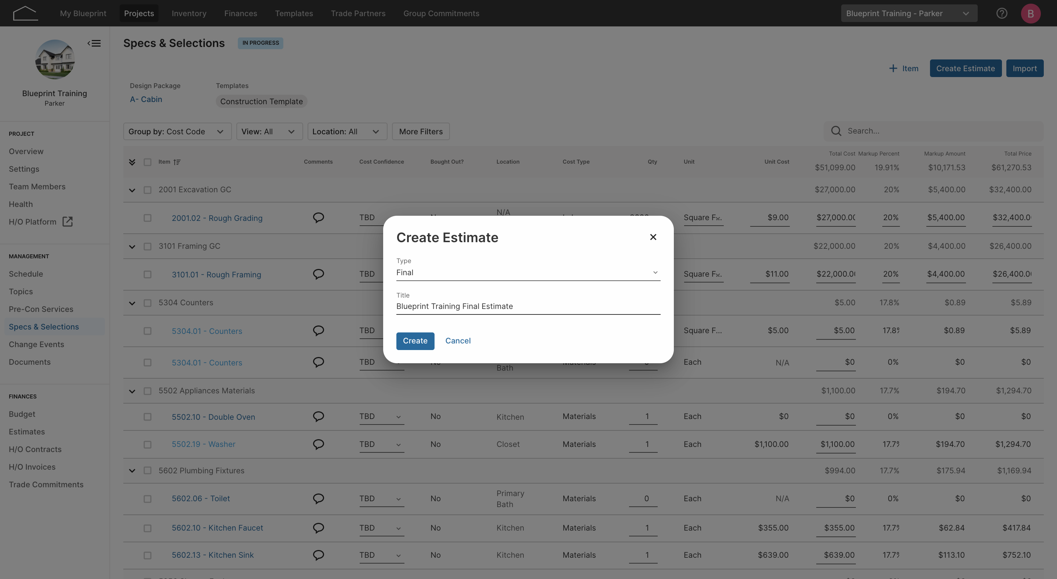Collapse all groups with the double chevron
Screen dimensions: 1057x579
point(132,162)
